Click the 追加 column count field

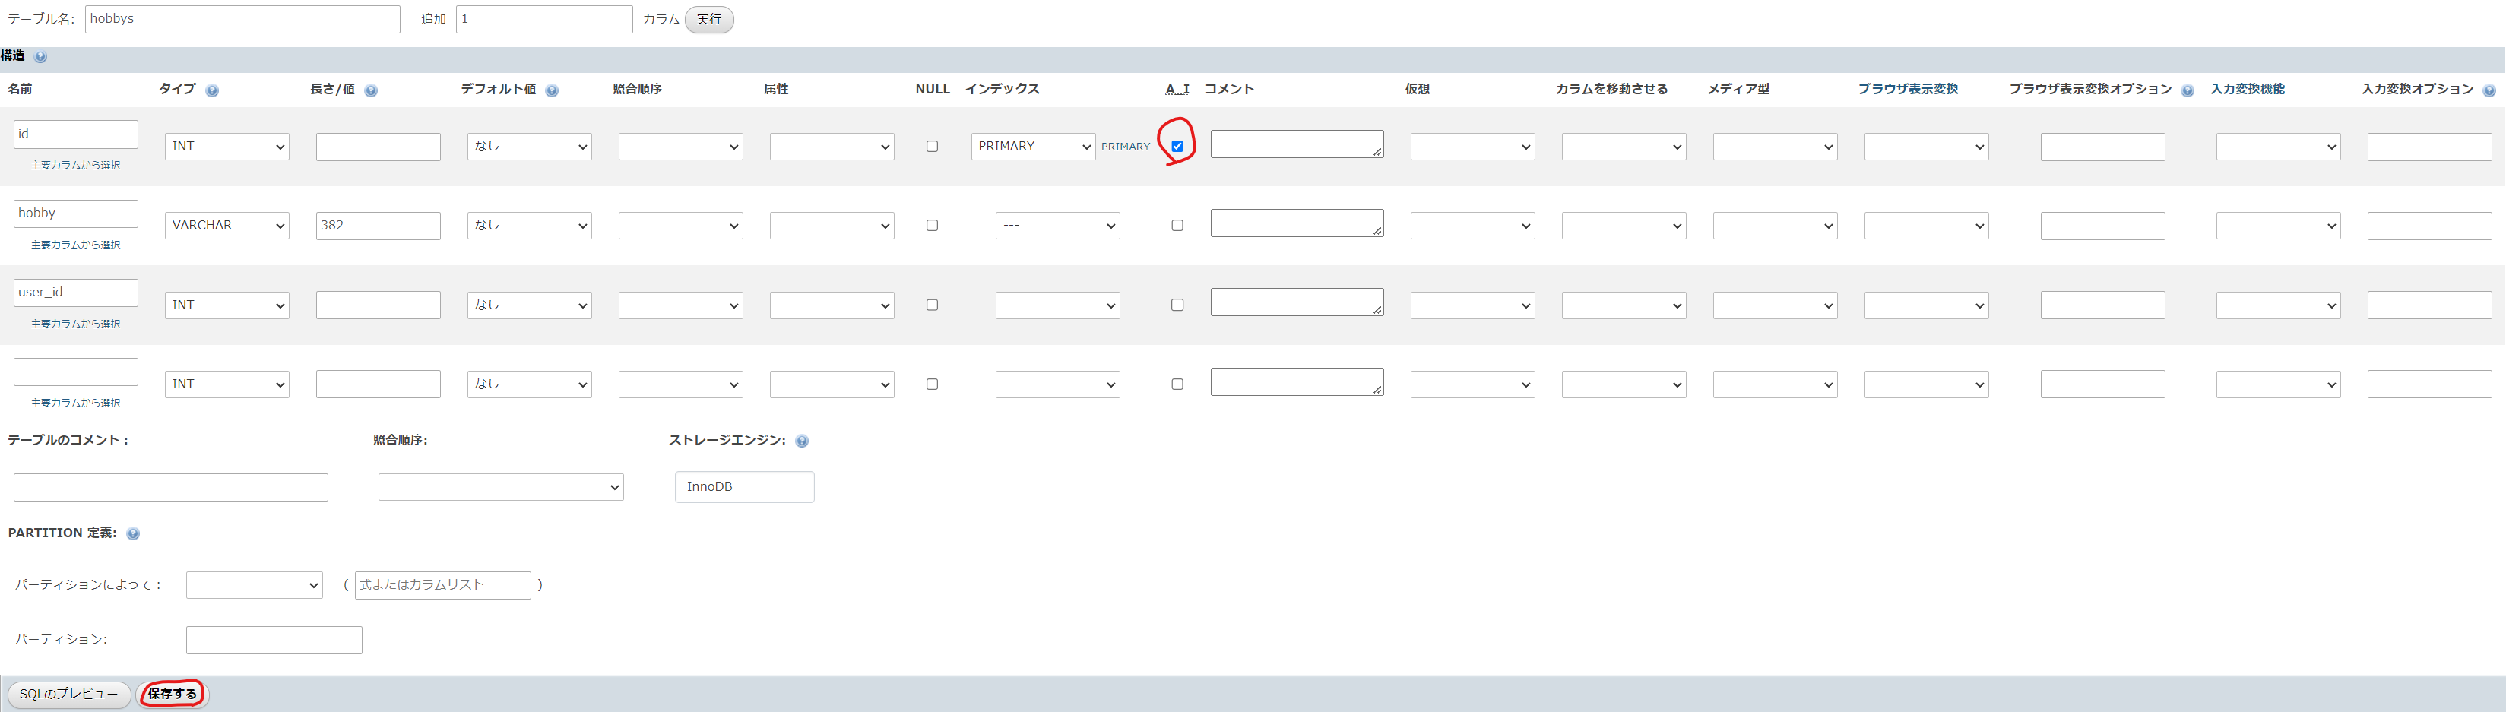click(x=545, y=20)
